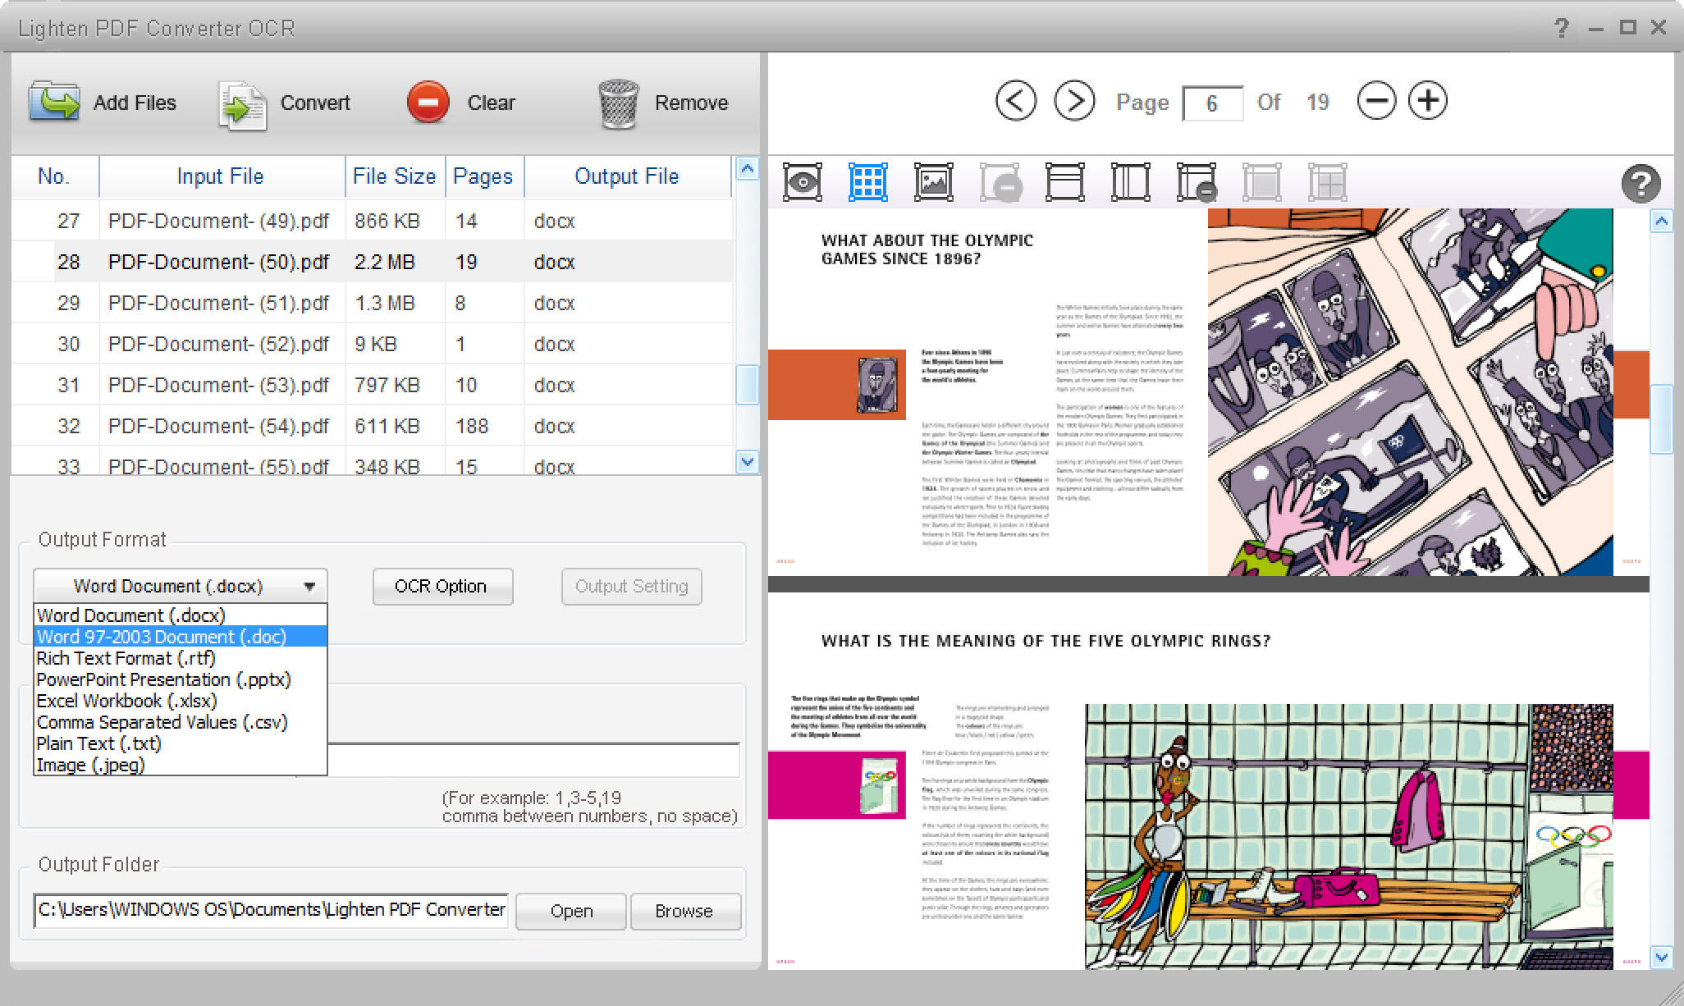Open the Output Format combo box
This screenshot has height=1006, width=1684.
[181, 586]
